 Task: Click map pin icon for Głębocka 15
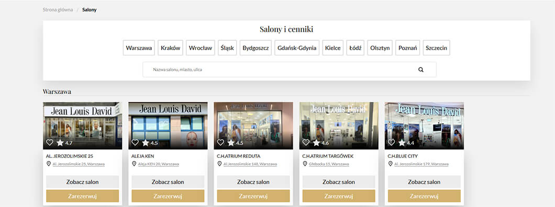(305, 164)
